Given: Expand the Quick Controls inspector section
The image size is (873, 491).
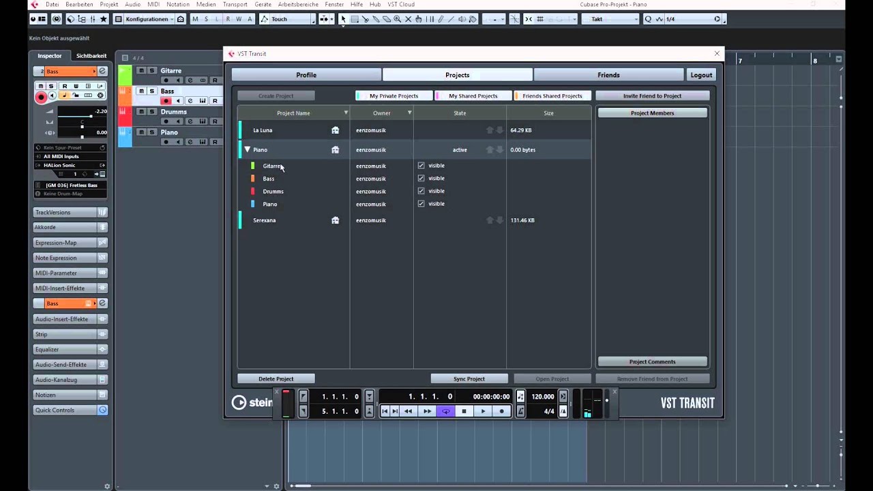Looking at the screenshot, I should (x=70, y=410).
